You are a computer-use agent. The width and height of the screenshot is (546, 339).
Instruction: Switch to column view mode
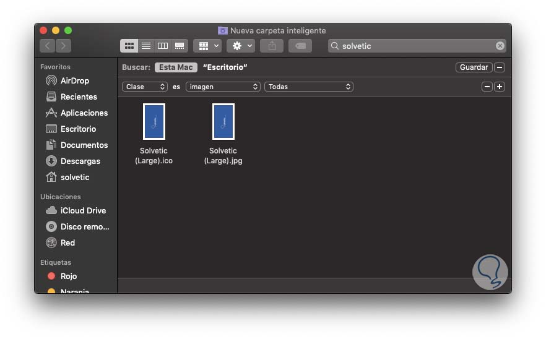pos(163,46)
